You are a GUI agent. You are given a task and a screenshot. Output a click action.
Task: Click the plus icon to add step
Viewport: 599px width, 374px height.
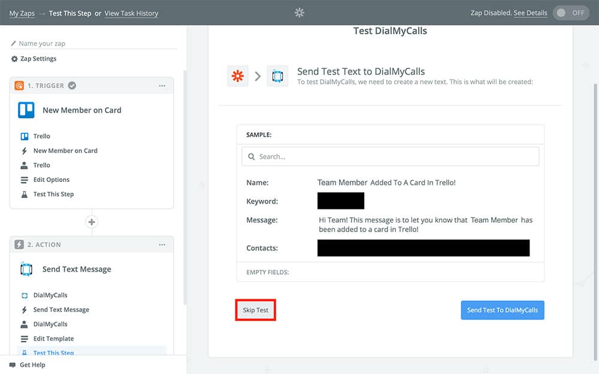pyautogui.click(x=92, y=222)
